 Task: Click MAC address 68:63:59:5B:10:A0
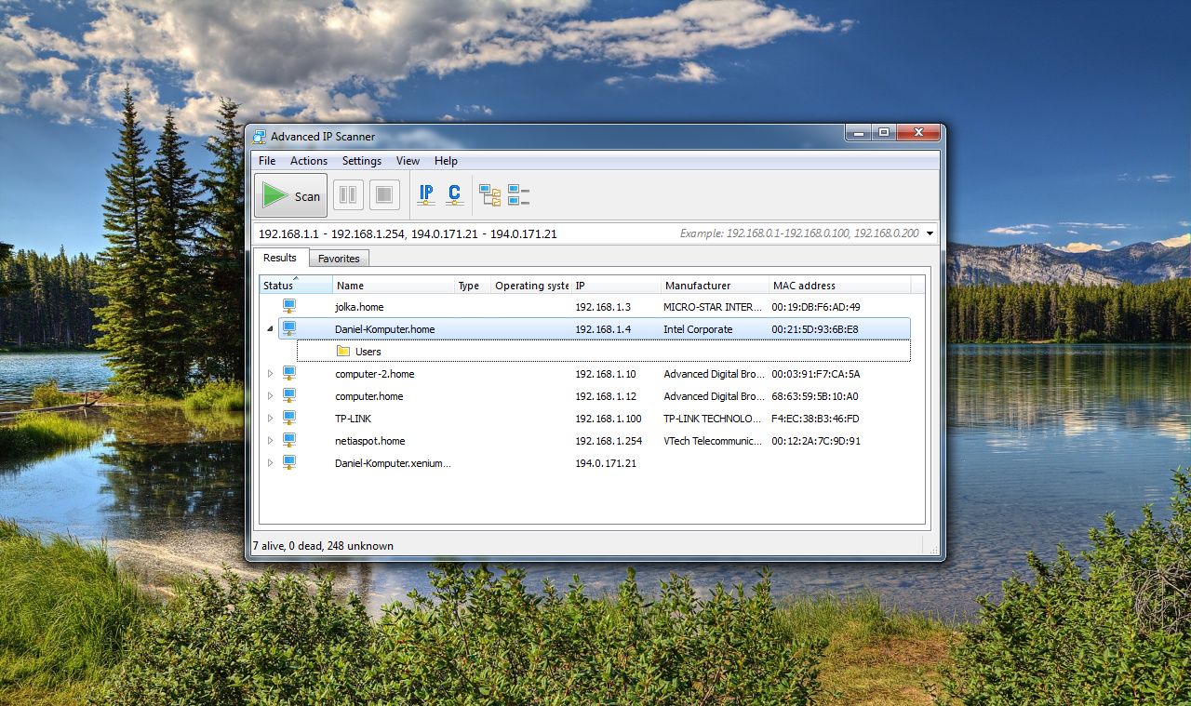[815, 396]
